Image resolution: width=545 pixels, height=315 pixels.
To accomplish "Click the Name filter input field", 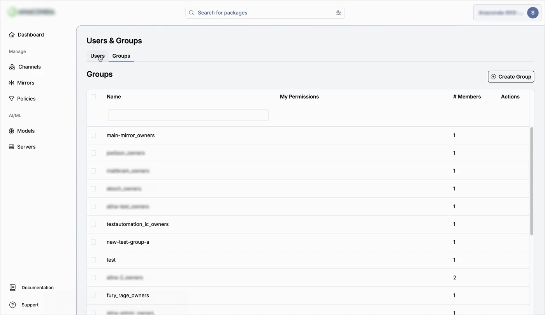I will tap(188, 115).
